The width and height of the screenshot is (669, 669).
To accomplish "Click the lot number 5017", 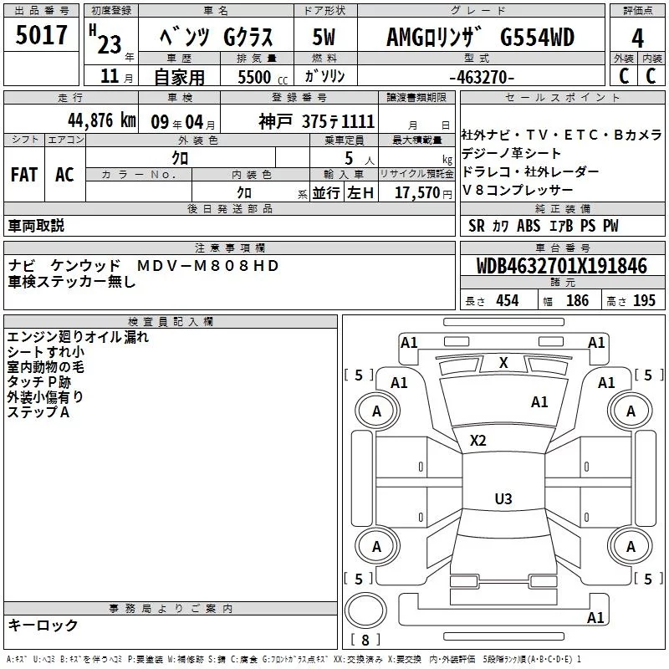I will [x=41, y=34].
